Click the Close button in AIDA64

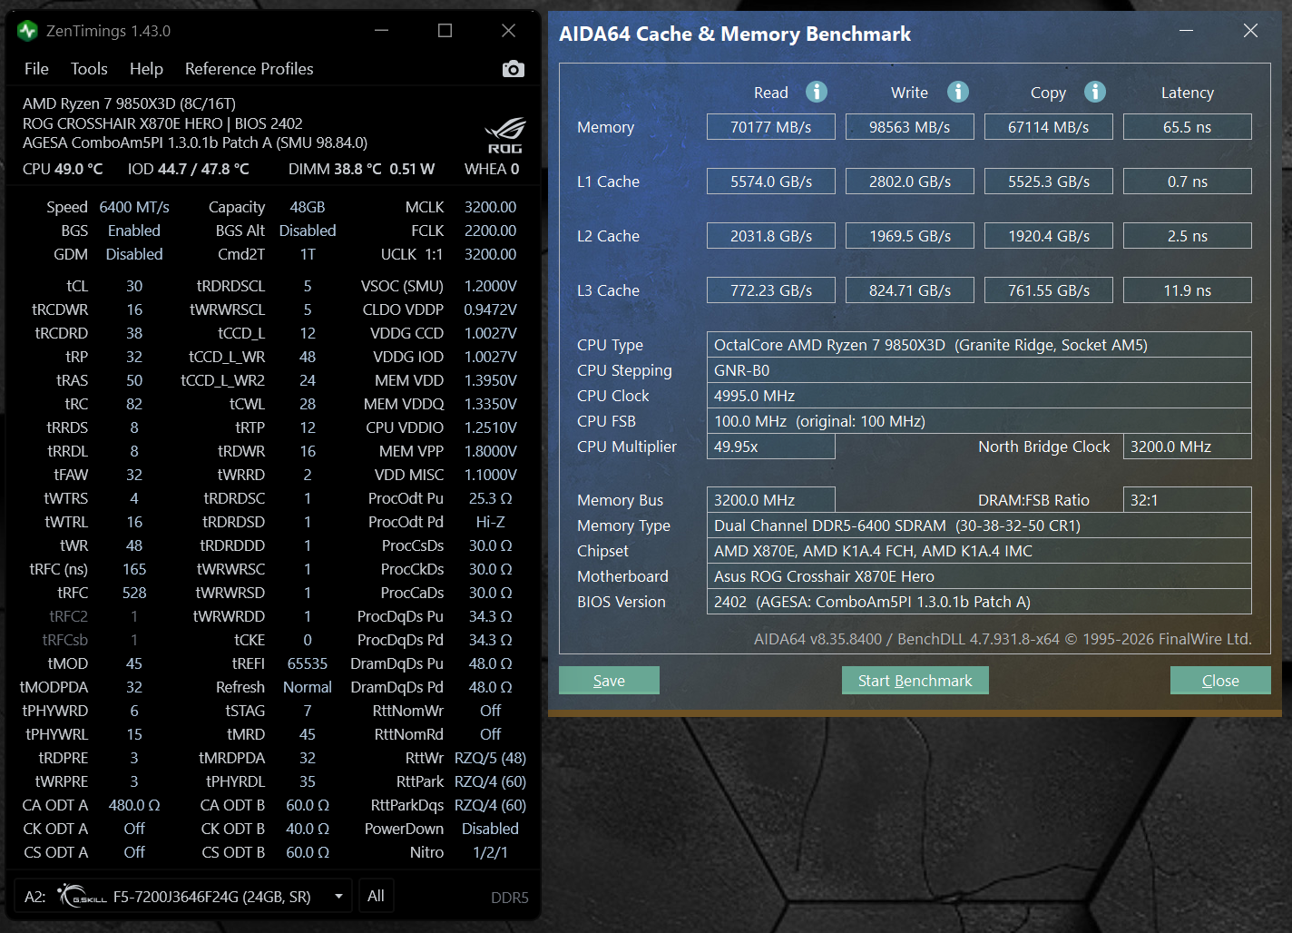pos(1220,681)
